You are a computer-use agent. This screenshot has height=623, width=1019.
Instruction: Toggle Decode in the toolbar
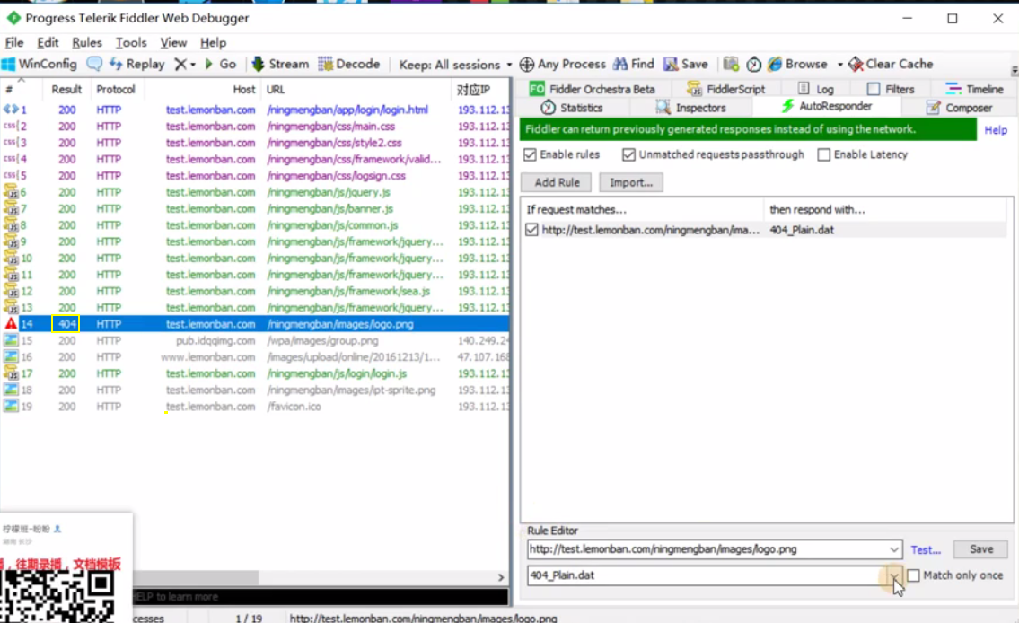[349, 64]
